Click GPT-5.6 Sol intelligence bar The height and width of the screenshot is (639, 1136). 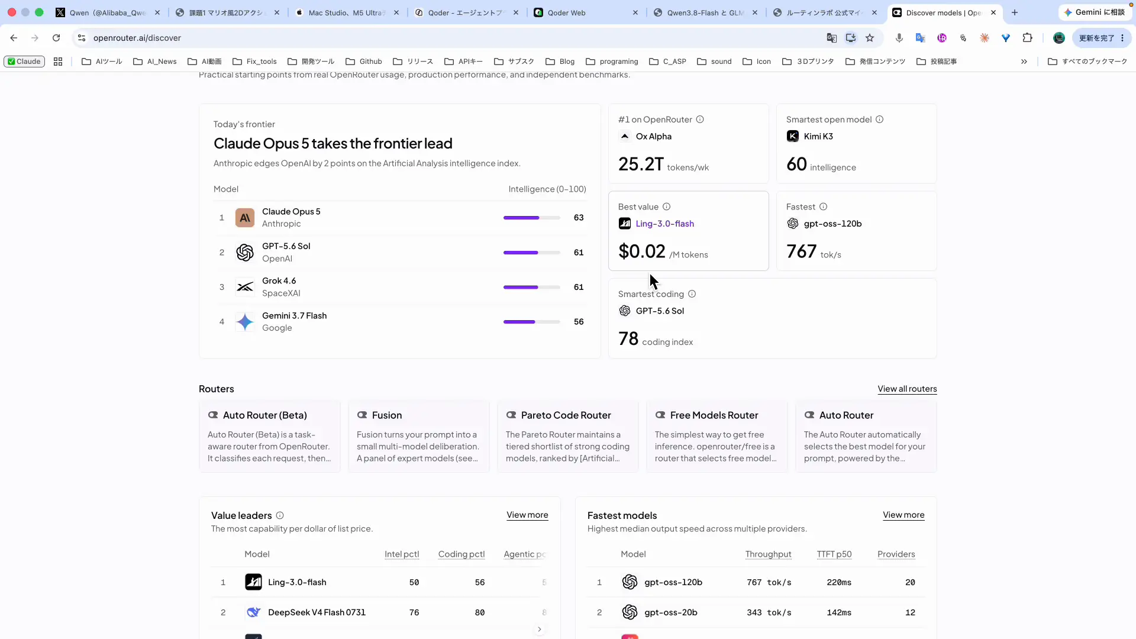(x=532, y=253)
